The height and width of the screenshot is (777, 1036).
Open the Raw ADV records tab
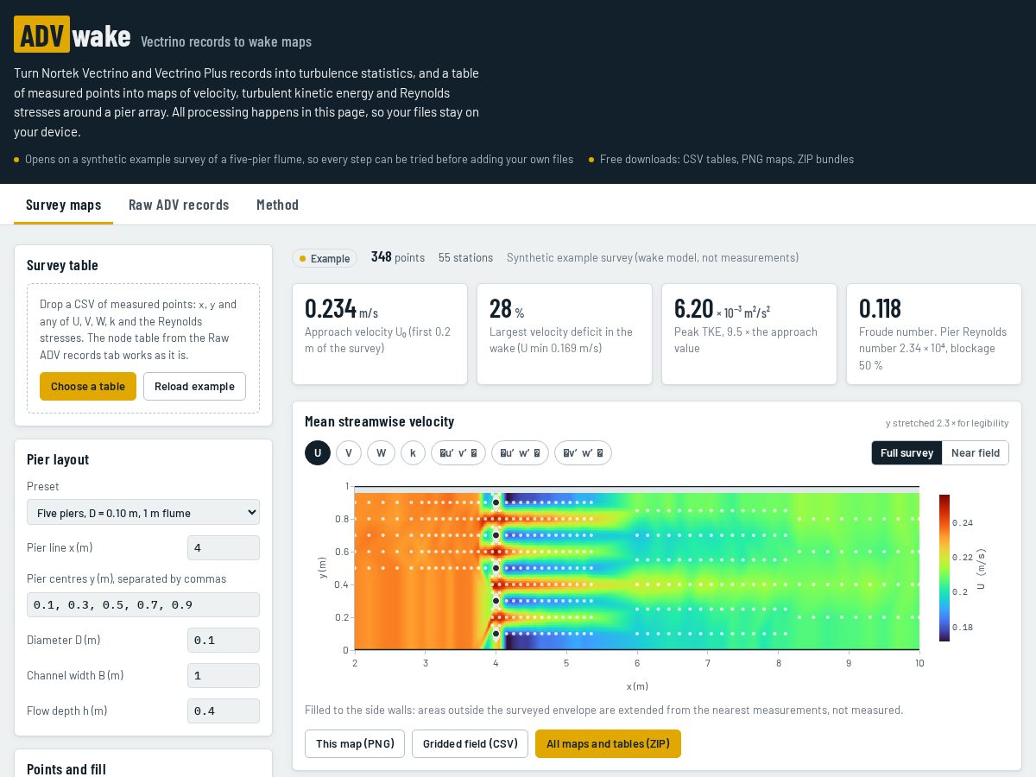click(179, 205)
